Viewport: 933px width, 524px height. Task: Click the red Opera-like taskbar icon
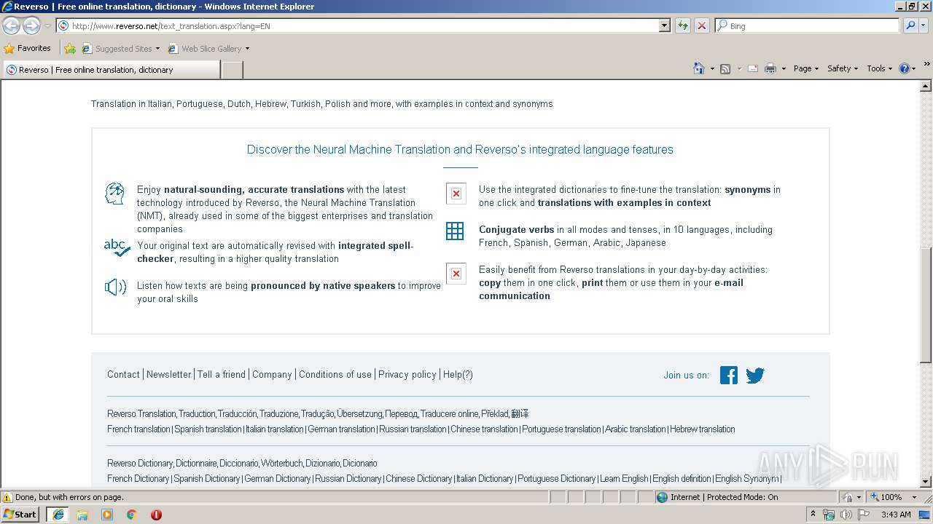(x=156, y=515)
